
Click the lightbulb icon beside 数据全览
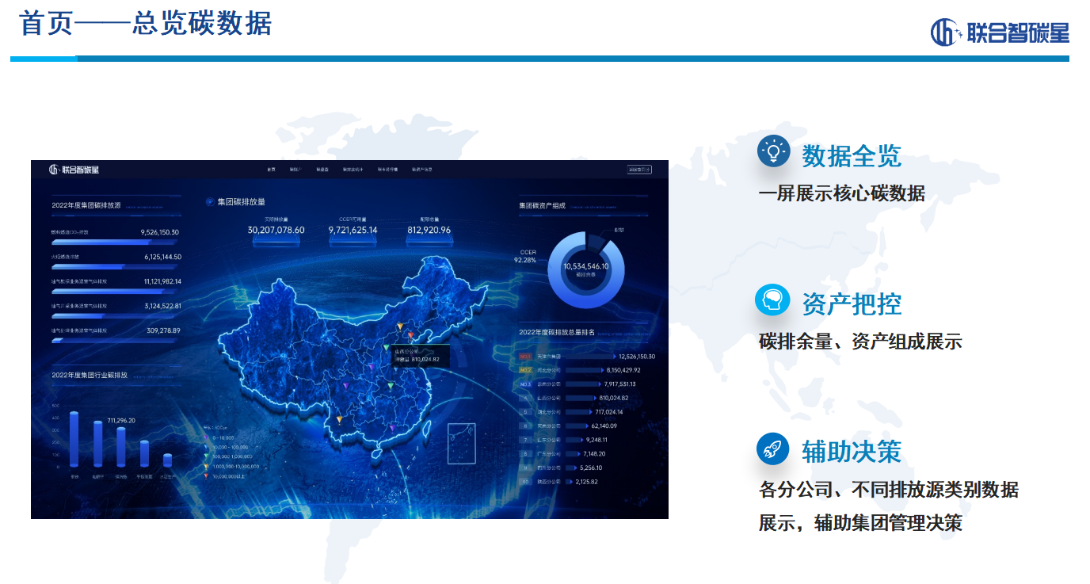tap(773, 151)
